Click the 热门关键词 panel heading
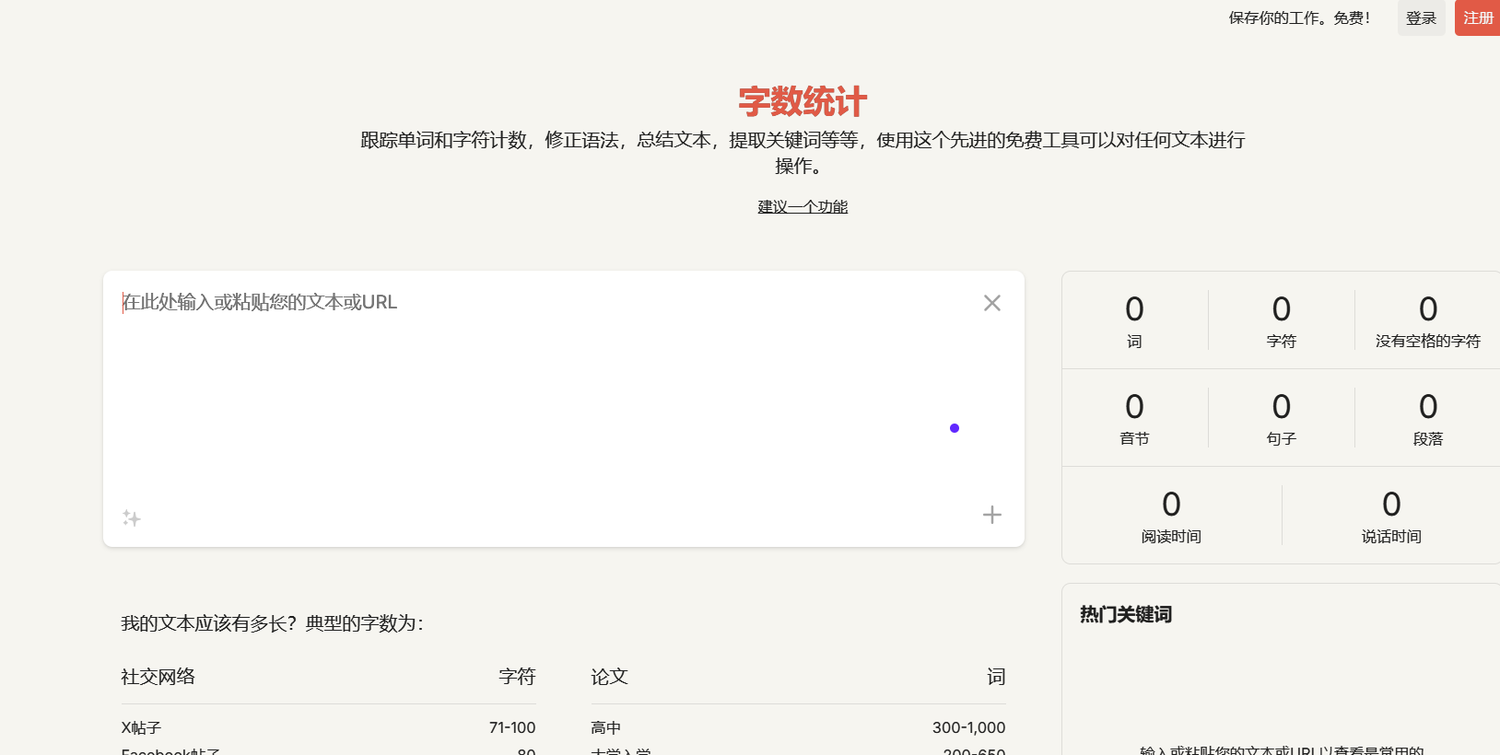1500x755 pixels. coord(1126,614)
